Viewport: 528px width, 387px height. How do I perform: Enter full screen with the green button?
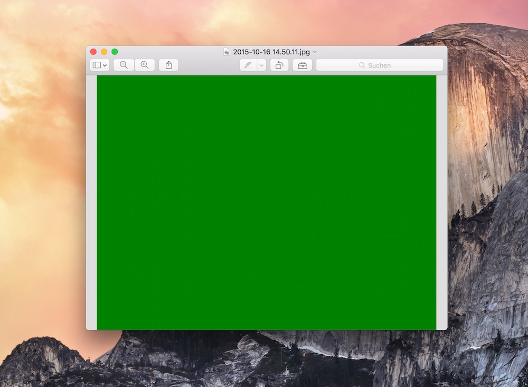(x=115, y=52)
